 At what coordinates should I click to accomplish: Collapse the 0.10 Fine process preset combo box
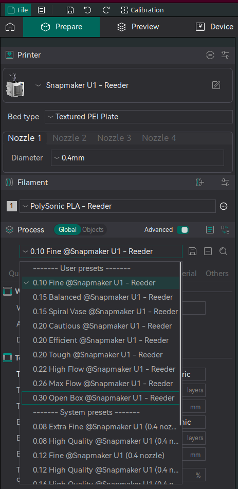pos(101,251)
